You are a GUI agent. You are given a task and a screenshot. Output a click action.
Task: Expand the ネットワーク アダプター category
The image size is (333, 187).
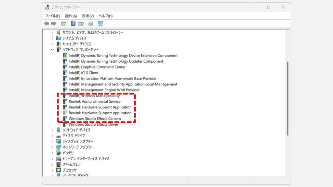coord(52,147)
